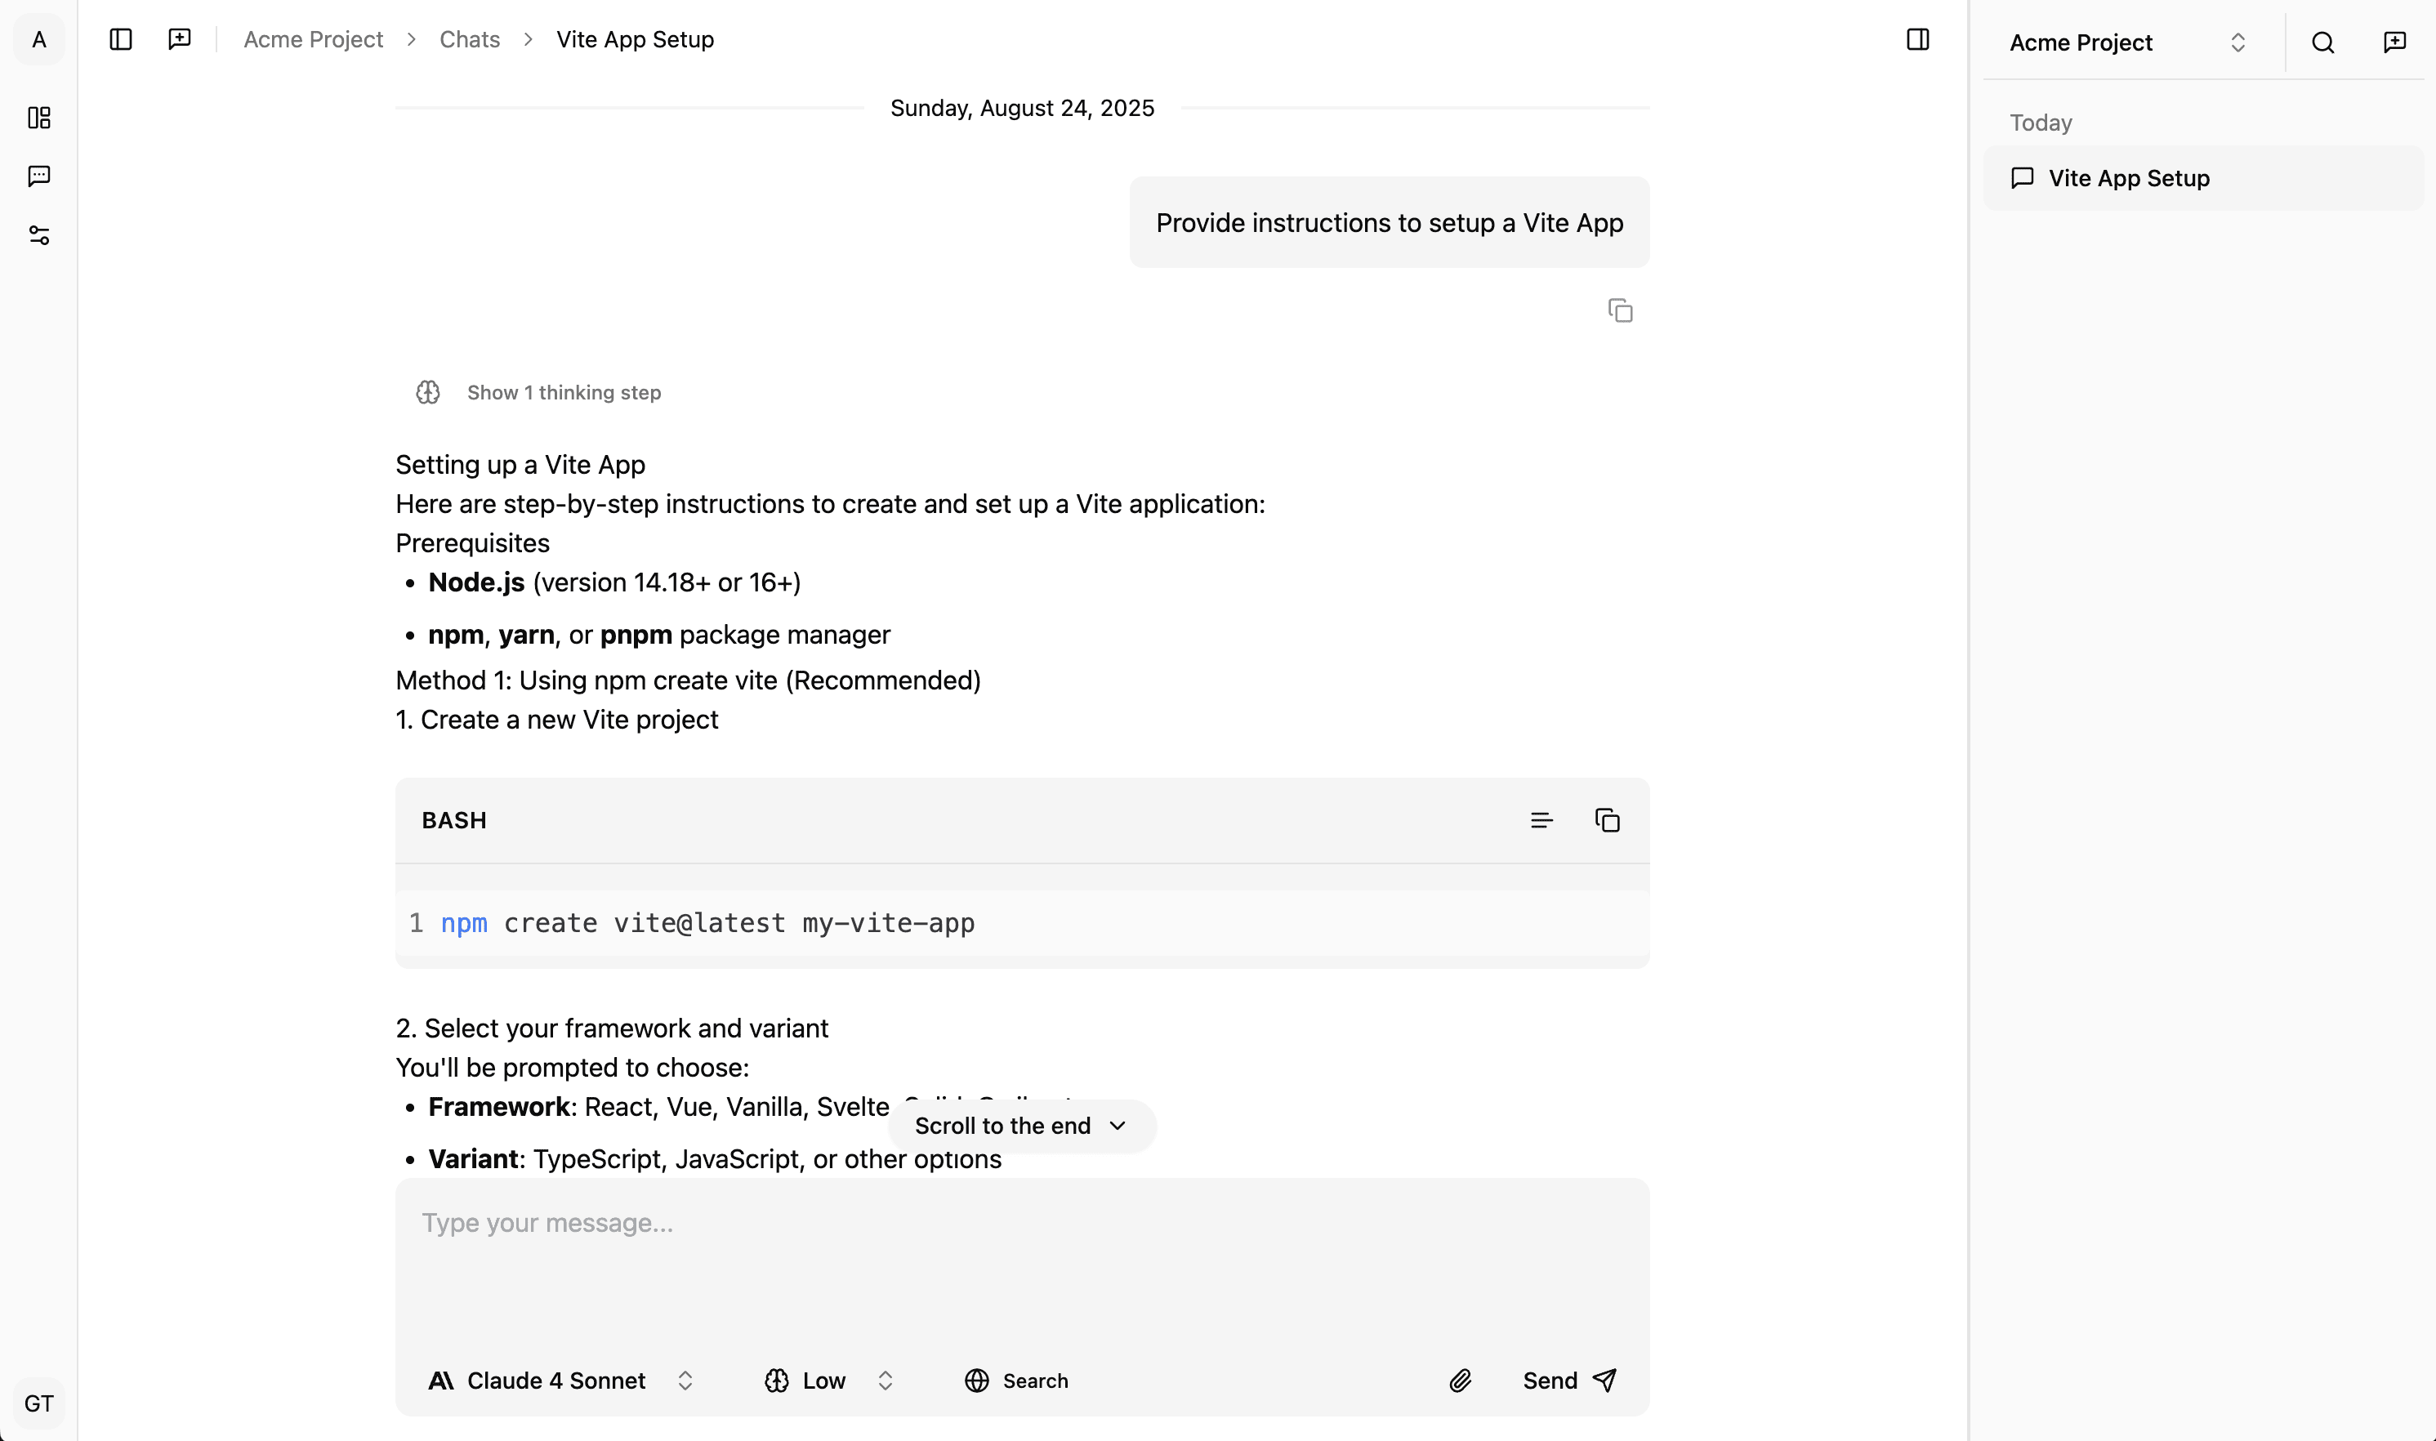Screen dimensions: 2436x1441
Task: Collapse the left app sidebar
Action: pyautogui.click(x=120, y=39)
